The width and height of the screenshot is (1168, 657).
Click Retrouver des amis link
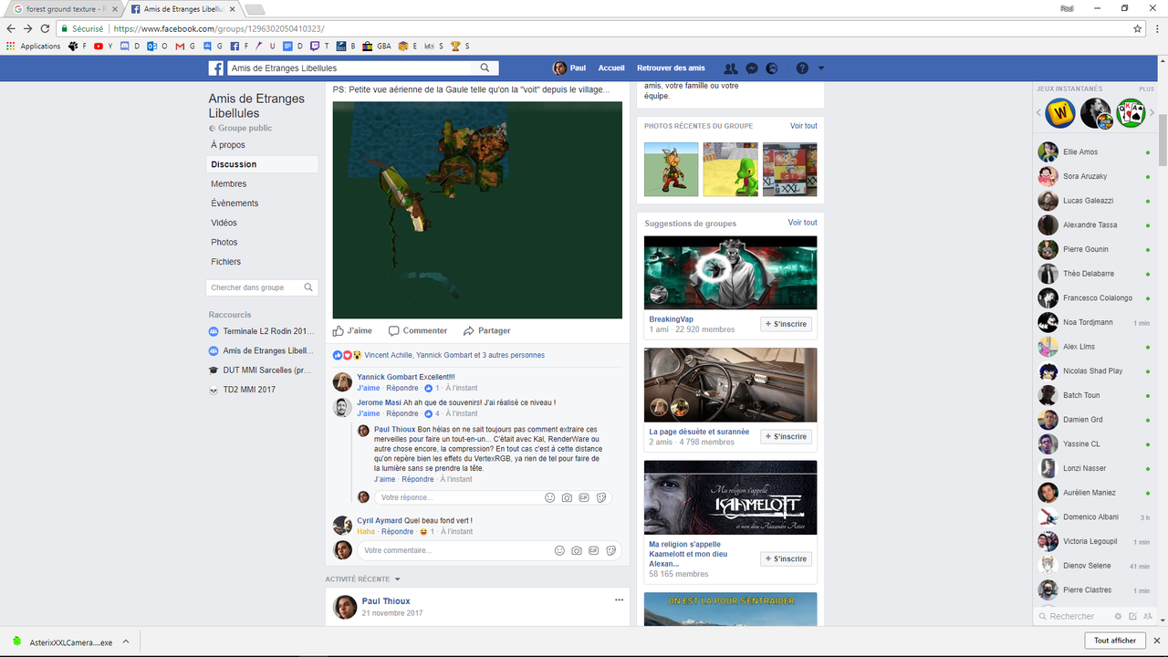[671, 68]
